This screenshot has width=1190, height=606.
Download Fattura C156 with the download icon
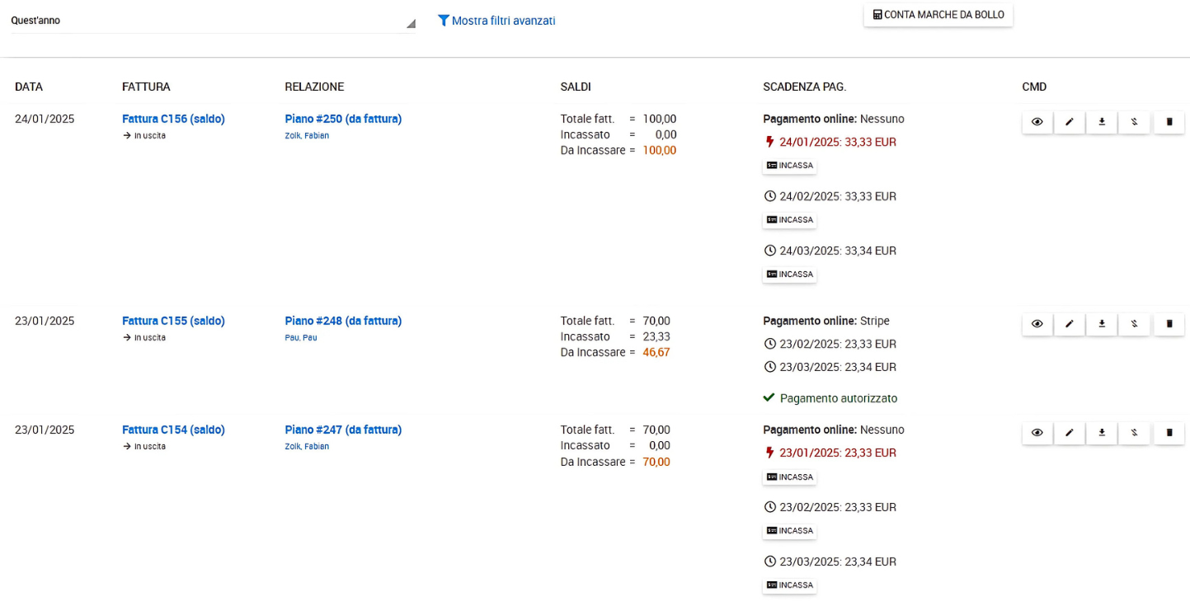[x=1102, y=122]
